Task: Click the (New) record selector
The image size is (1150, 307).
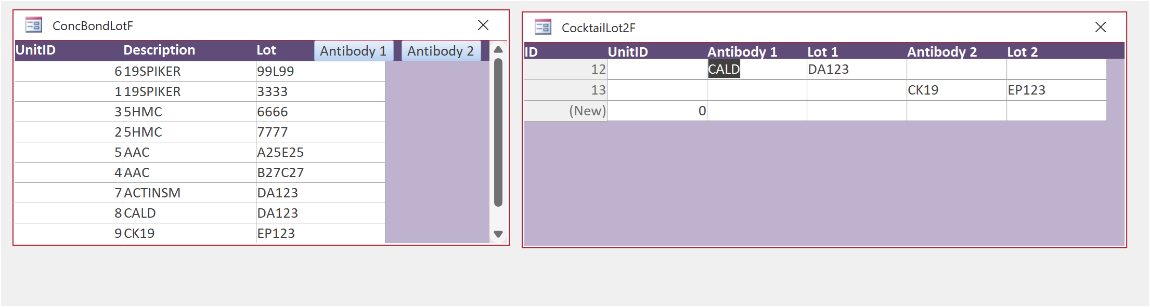Action: (x=588, y=110)
